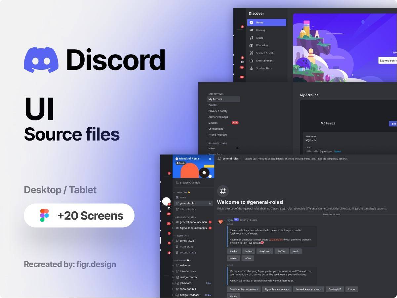Viewport: 397px width, 298px height.
Task: Click the atom icon beside Science & Tech
Action: [251, 53]
